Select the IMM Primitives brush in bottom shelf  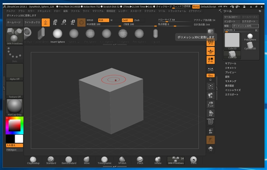click(x=176, y=161)
